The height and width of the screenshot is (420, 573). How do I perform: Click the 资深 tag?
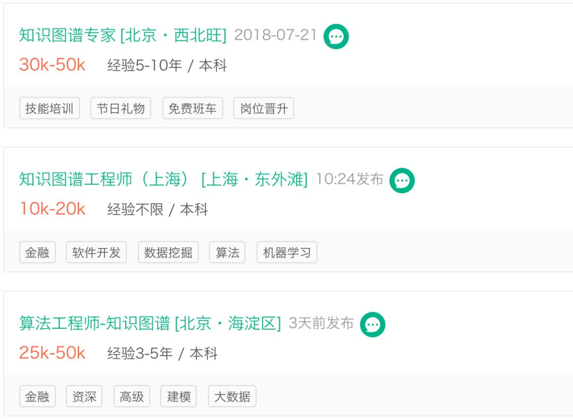(x=84, y=396)
